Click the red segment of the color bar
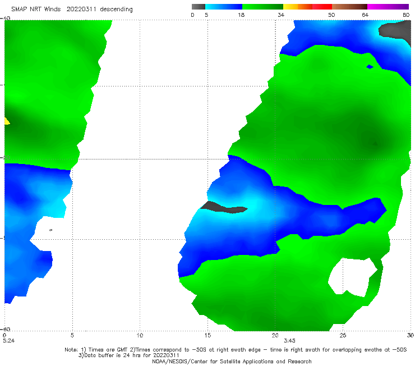This screenshot has height=365, width=415. coord(322,7)
